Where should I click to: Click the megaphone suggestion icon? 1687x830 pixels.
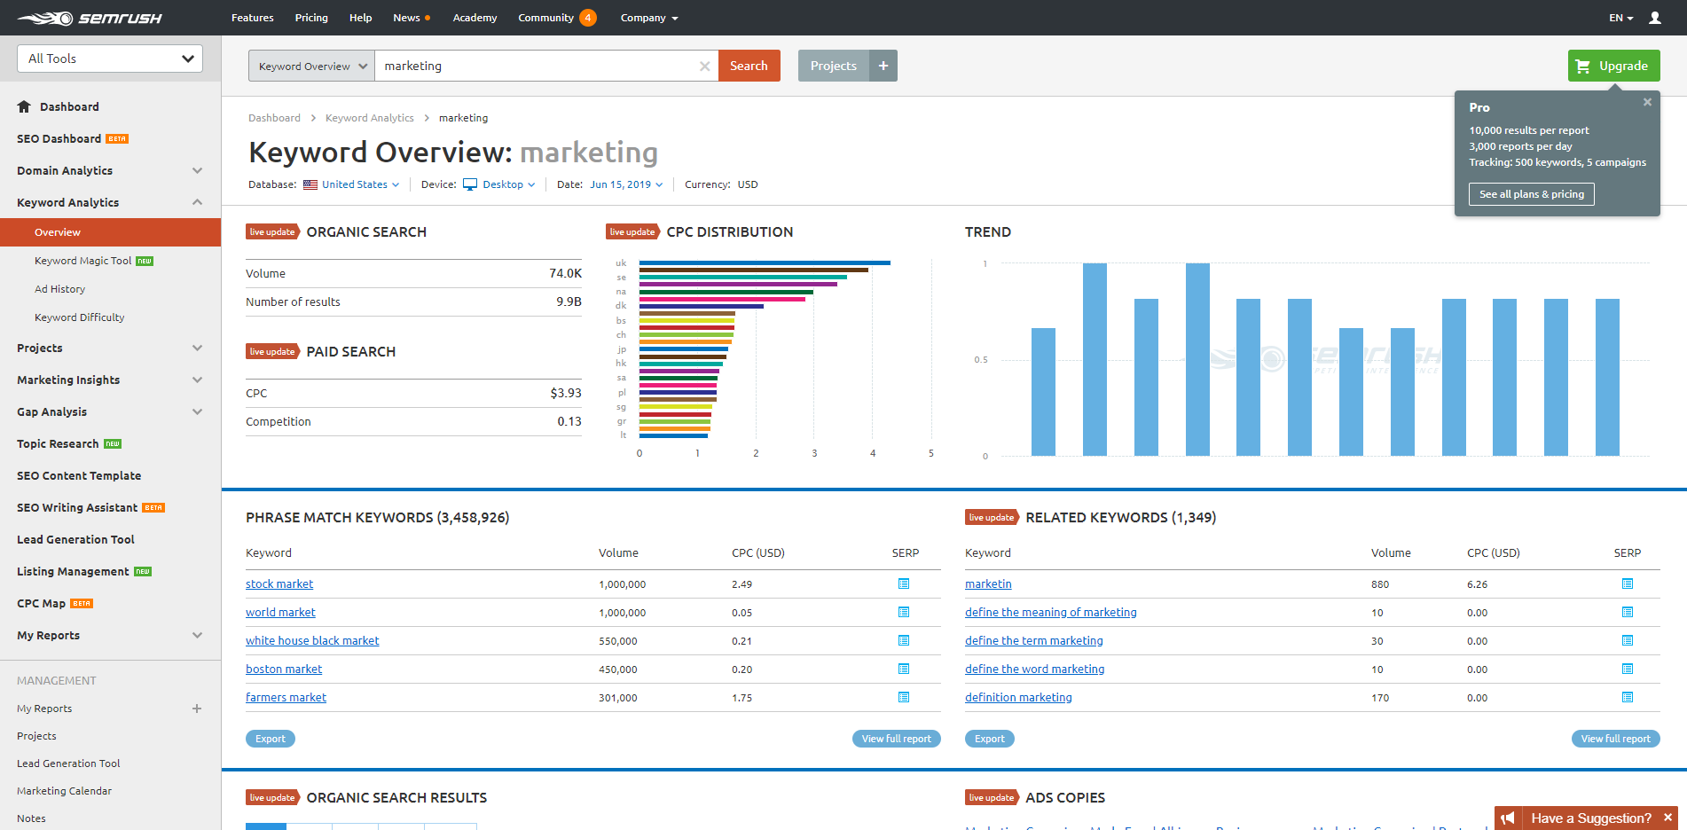1508,818
